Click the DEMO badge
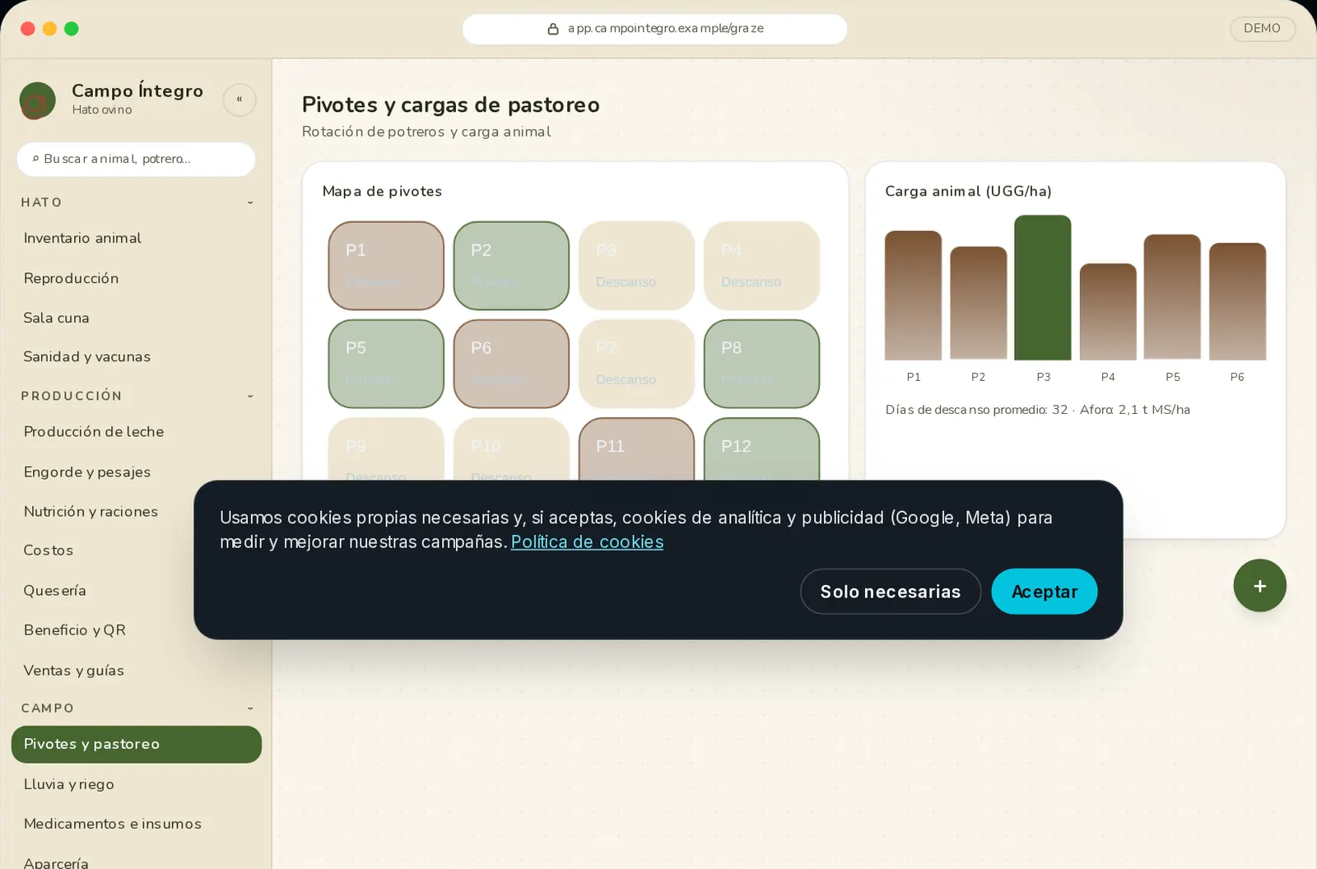This screenshot has height=869, width=1317. 1262,28
